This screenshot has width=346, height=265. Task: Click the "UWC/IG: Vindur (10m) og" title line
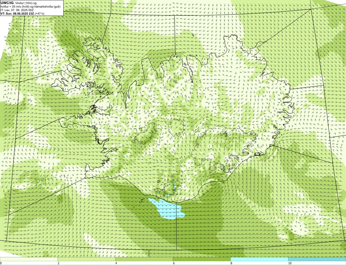click(x=18, y=3)
